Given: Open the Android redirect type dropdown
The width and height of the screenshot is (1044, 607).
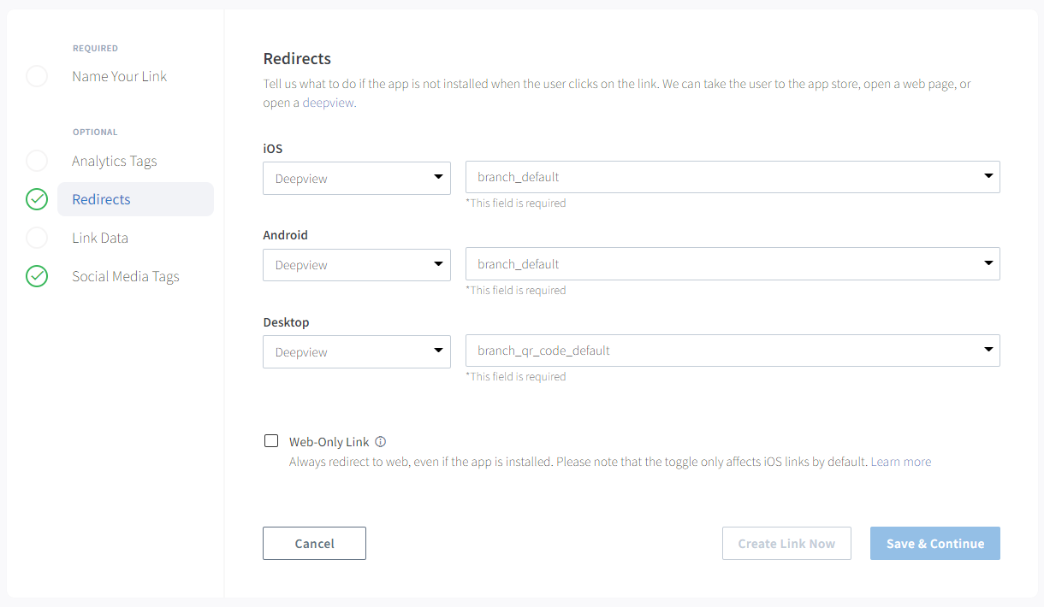Looking at the screenshot, I should (356, 264).
